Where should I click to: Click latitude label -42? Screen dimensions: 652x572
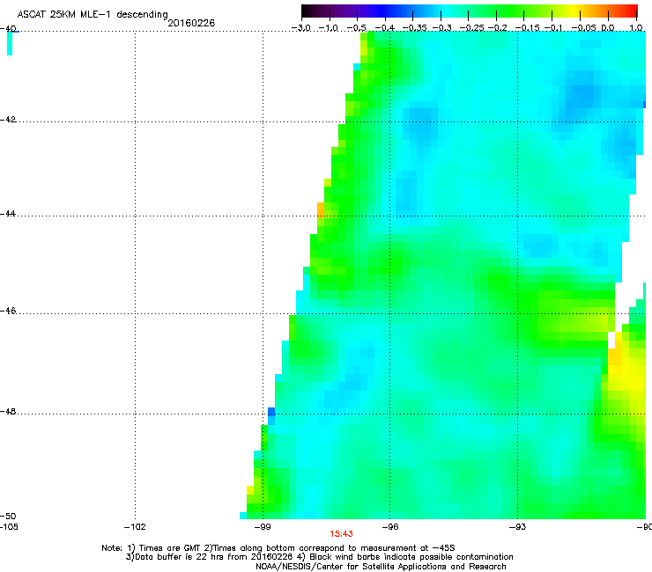click(8, 120)
